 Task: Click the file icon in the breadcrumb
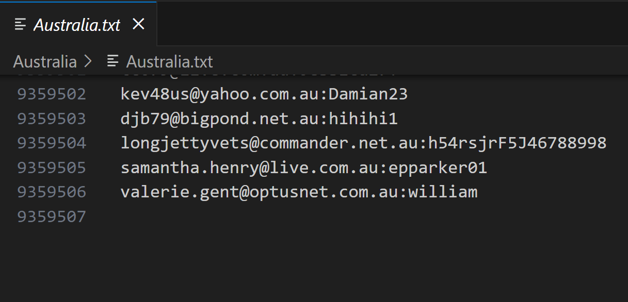[x=112, y=62]
